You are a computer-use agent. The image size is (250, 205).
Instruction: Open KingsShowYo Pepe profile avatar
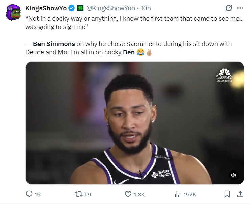14,12
